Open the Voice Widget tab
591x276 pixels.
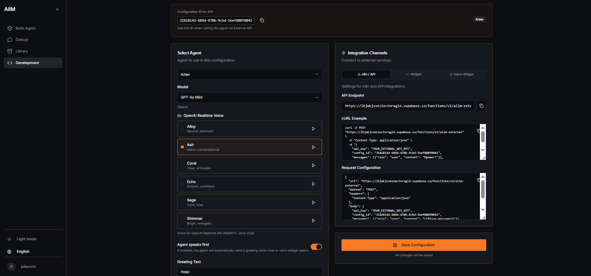(x=462, y=74)
